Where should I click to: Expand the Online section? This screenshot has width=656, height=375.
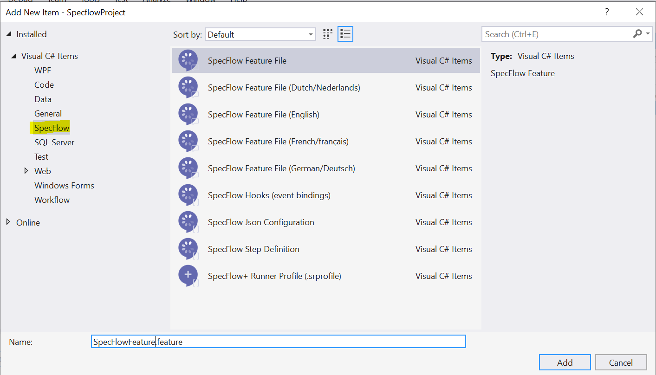tap(8, 222)
